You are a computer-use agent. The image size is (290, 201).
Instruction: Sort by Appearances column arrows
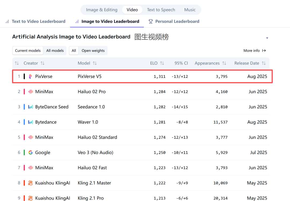click(224, 63)
